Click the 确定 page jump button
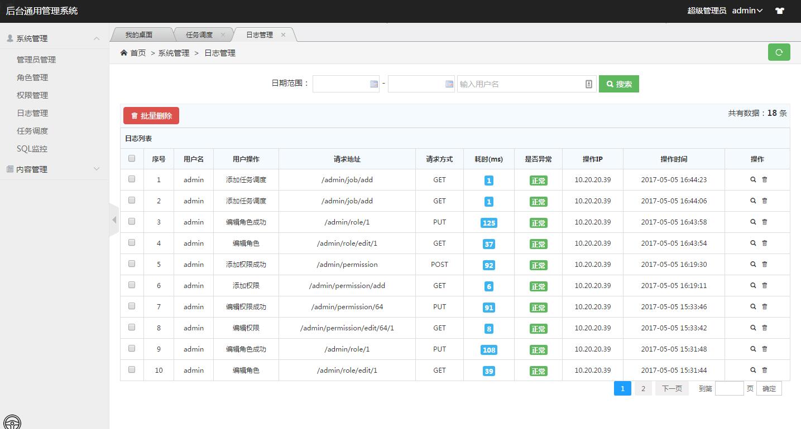This screenshot has width=801, height=429. click(769, 388)
